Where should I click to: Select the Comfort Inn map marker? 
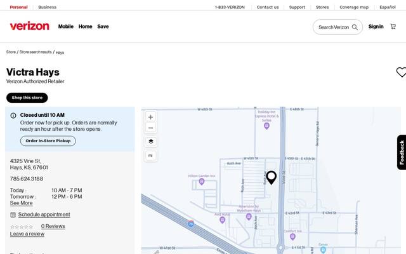pyautogui.click(x=292, y=236)
